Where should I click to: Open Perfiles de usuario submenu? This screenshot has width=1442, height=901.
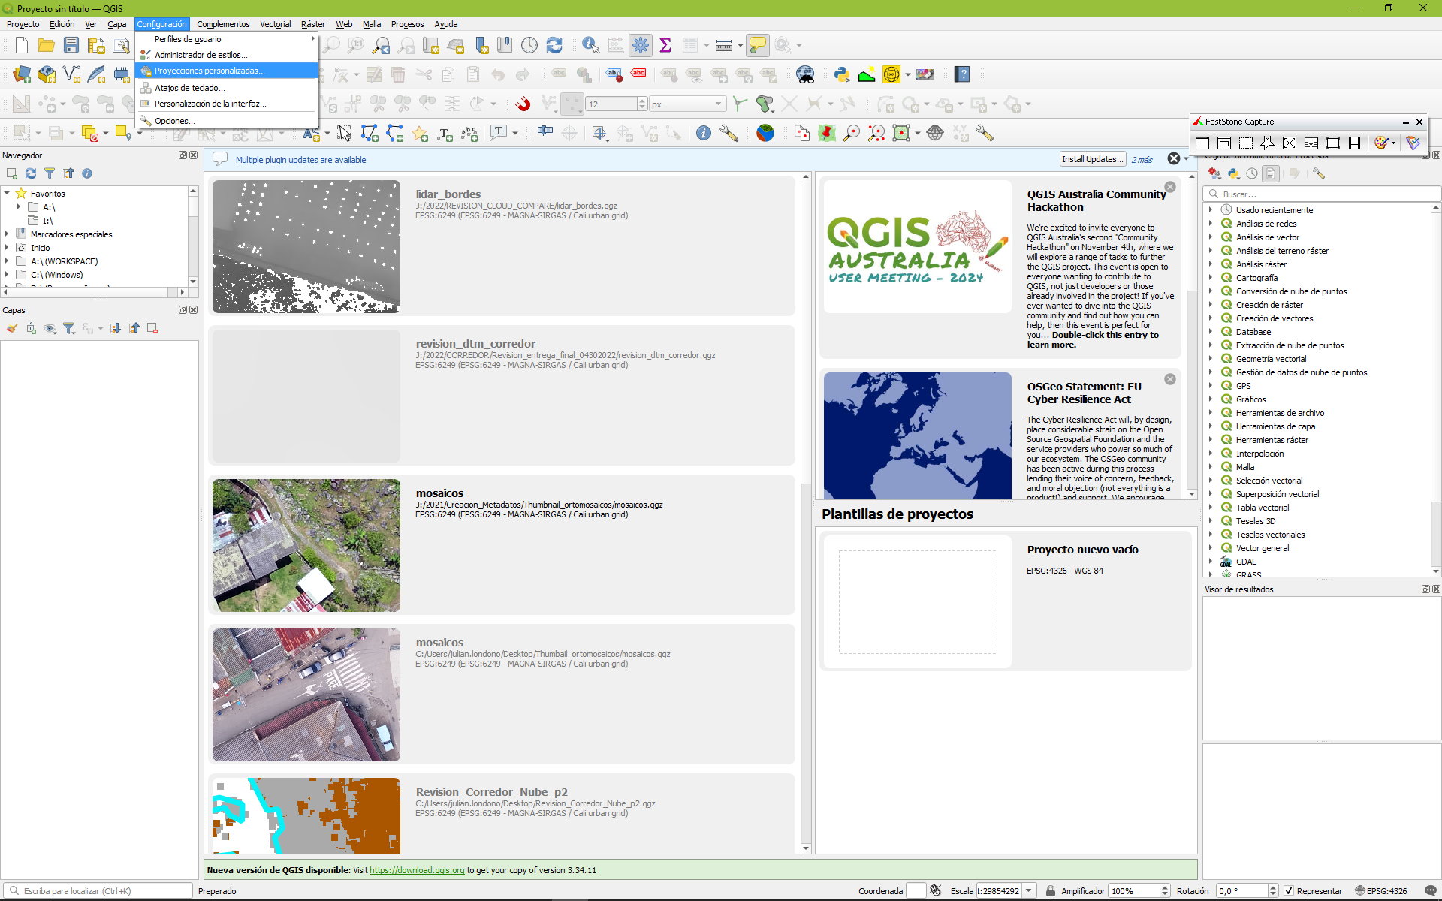point(227,39)
